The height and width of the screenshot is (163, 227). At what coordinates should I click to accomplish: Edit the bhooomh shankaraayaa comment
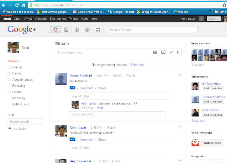(x=100, y=108)
